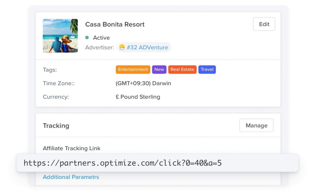This screenshot has width=315, height=195.
Task: Click the Affiliate Tracking Link label
Action: click(72, 148)
